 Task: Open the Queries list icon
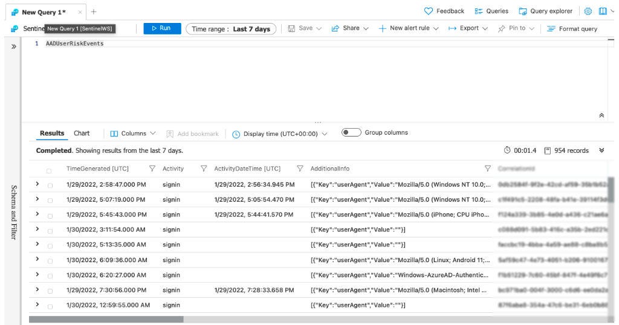479,11
